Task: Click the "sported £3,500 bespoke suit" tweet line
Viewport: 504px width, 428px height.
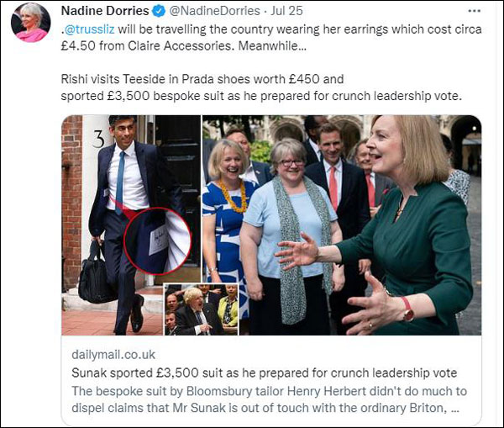Action: click(x=261, y=96)
